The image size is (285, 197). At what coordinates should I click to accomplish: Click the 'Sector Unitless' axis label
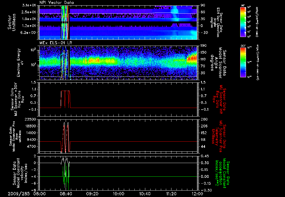click(x=12, y=22)
